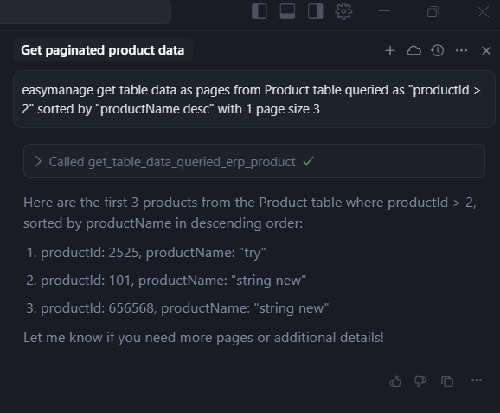Click the easymanage user prompt message box
The height and width of the screenshot is (413, 500).
[253, 100]
